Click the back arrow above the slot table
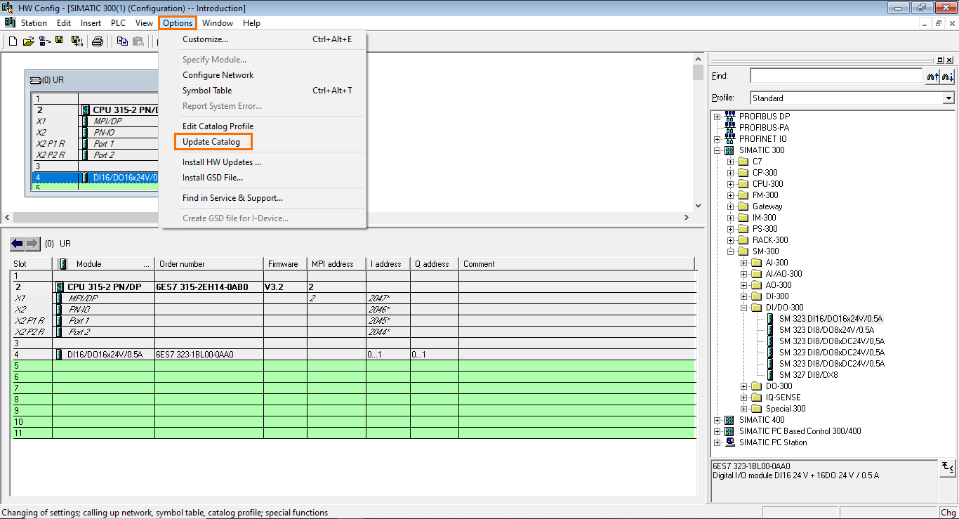The height and width of the screenshot is (519, 959). coord(18,244)
